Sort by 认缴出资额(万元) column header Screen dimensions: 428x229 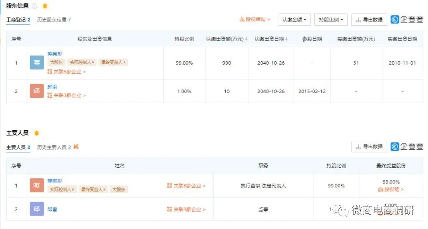point(227,39)
